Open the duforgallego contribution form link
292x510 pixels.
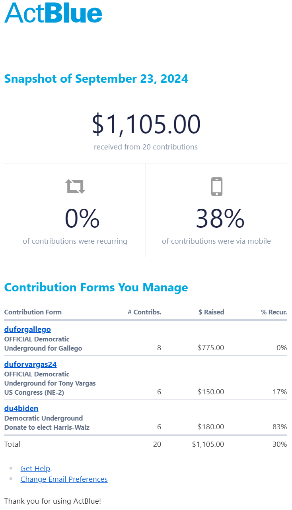point(27,329)
